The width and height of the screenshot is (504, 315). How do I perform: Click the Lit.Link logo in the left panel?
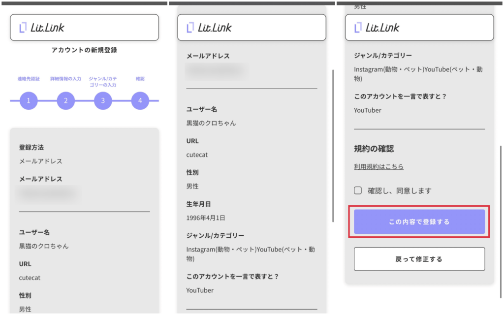pos(42,28)
